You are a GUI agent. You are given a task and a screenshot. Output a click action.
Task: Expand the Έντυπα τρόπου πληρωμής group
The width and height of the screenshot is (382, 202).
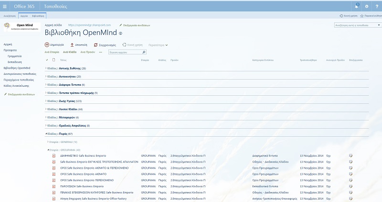[x=46, y=93]
